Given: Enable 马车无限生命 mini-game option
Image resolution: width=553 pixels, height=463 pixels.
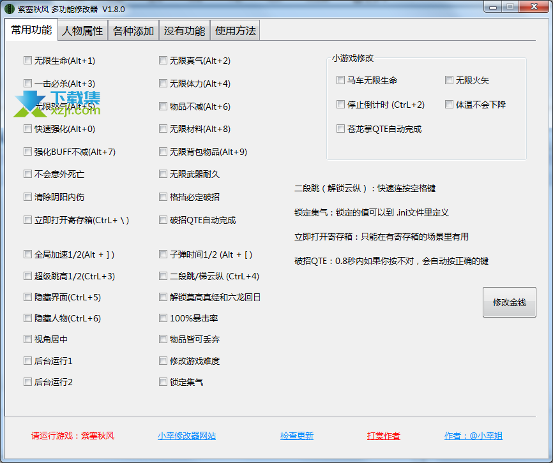Looking at the screenshot, I should [340, 80].
